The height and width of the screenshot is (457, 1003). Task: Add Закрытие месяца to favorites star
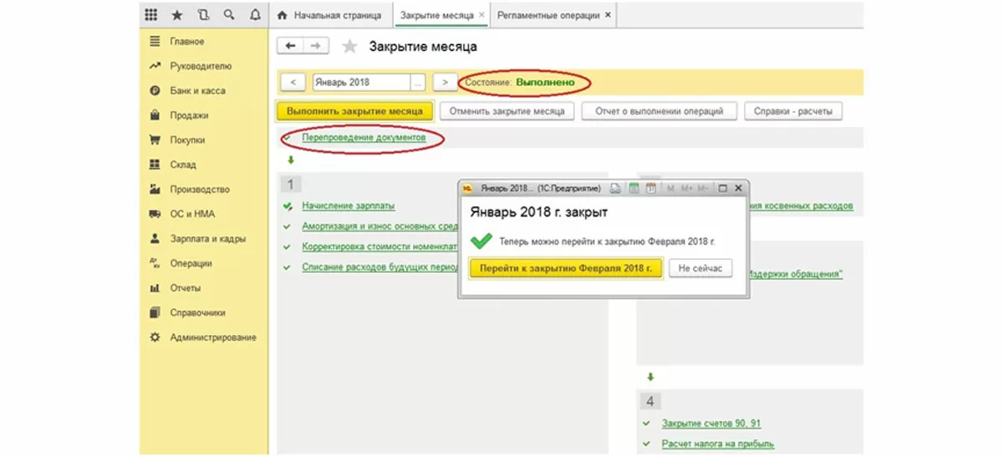(350, 46)
